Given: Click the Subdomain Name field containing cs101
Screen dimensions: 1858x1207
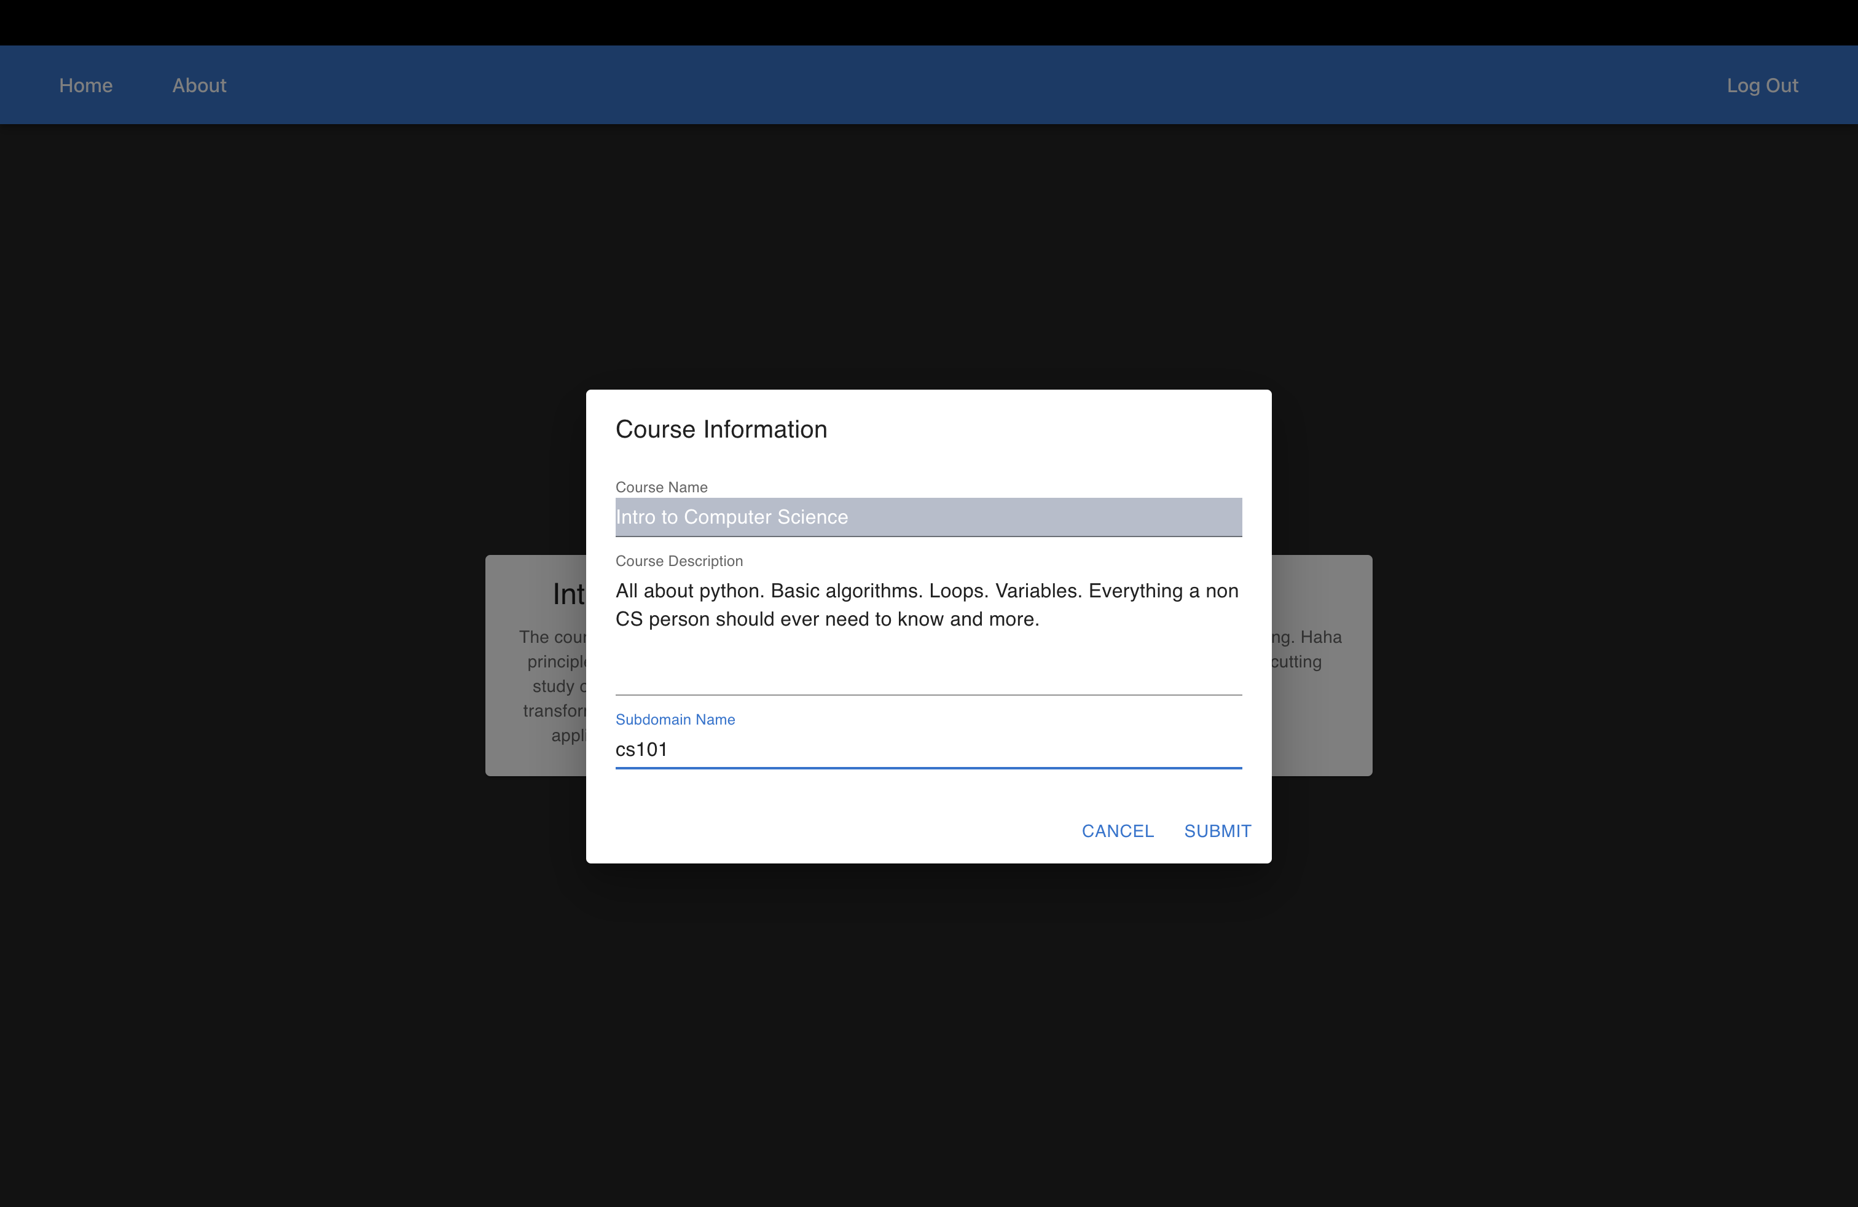Looking at the screenshot, I should 927,750.
